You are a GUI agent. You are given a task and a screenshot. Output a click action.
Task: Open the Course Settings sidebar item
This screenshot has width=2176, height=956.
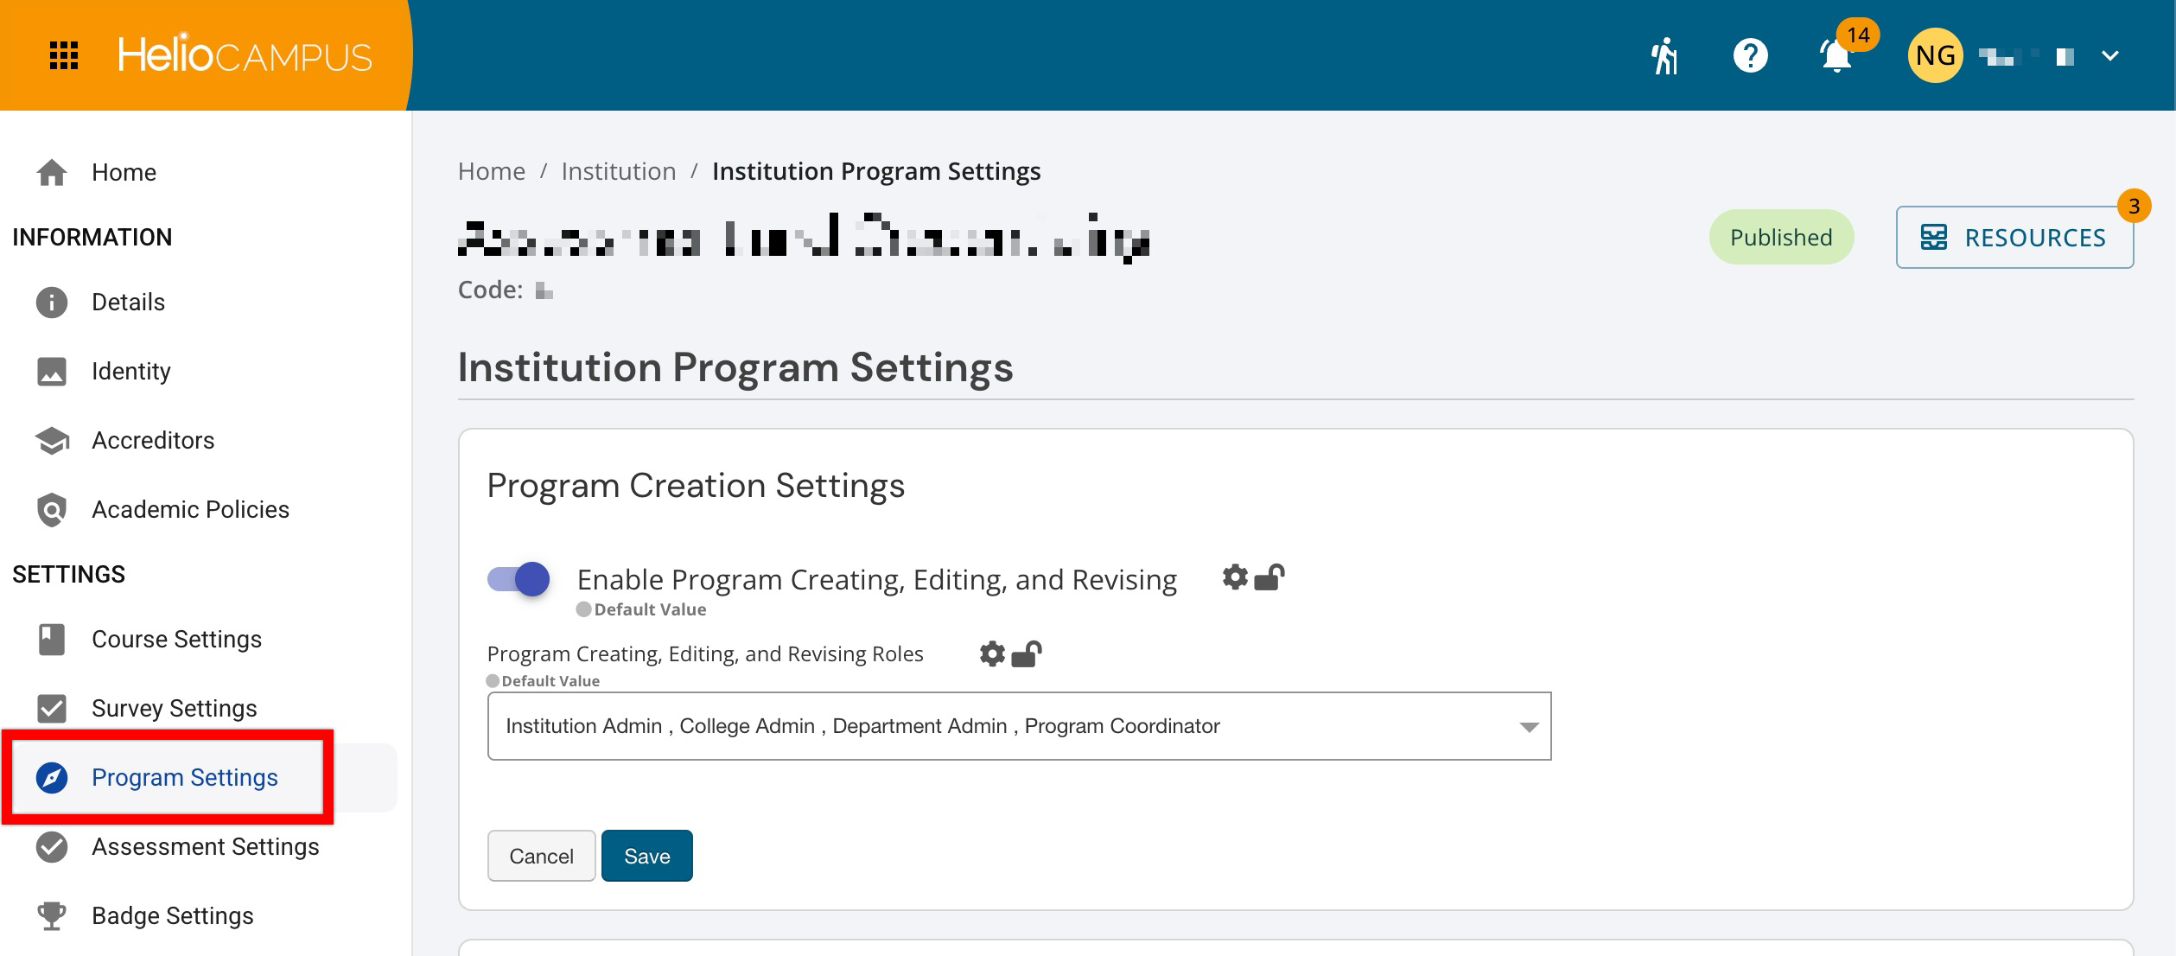(176, 640)
